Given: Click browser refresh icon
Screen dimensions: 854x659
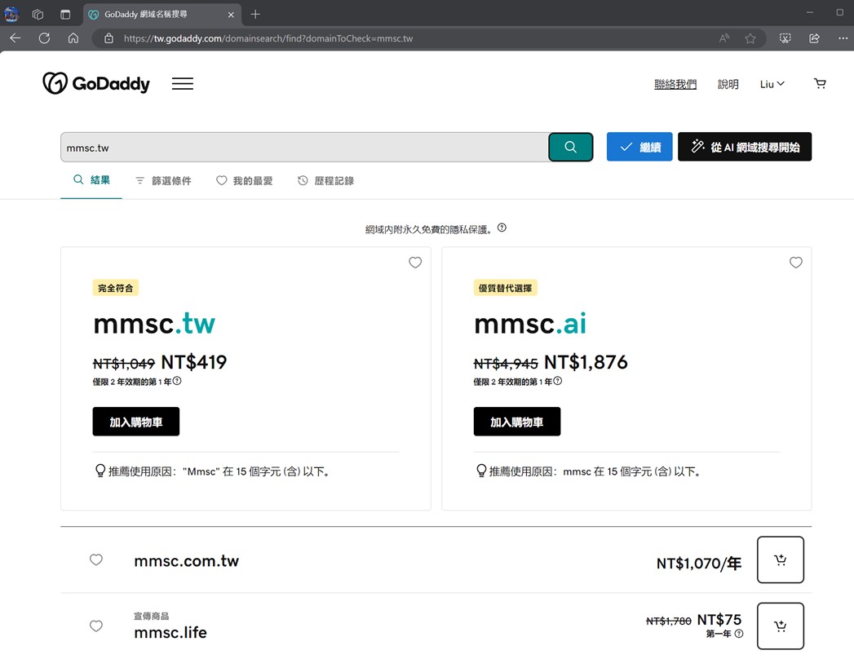Looking at the screenshot, I should click(x=44, y=38).
